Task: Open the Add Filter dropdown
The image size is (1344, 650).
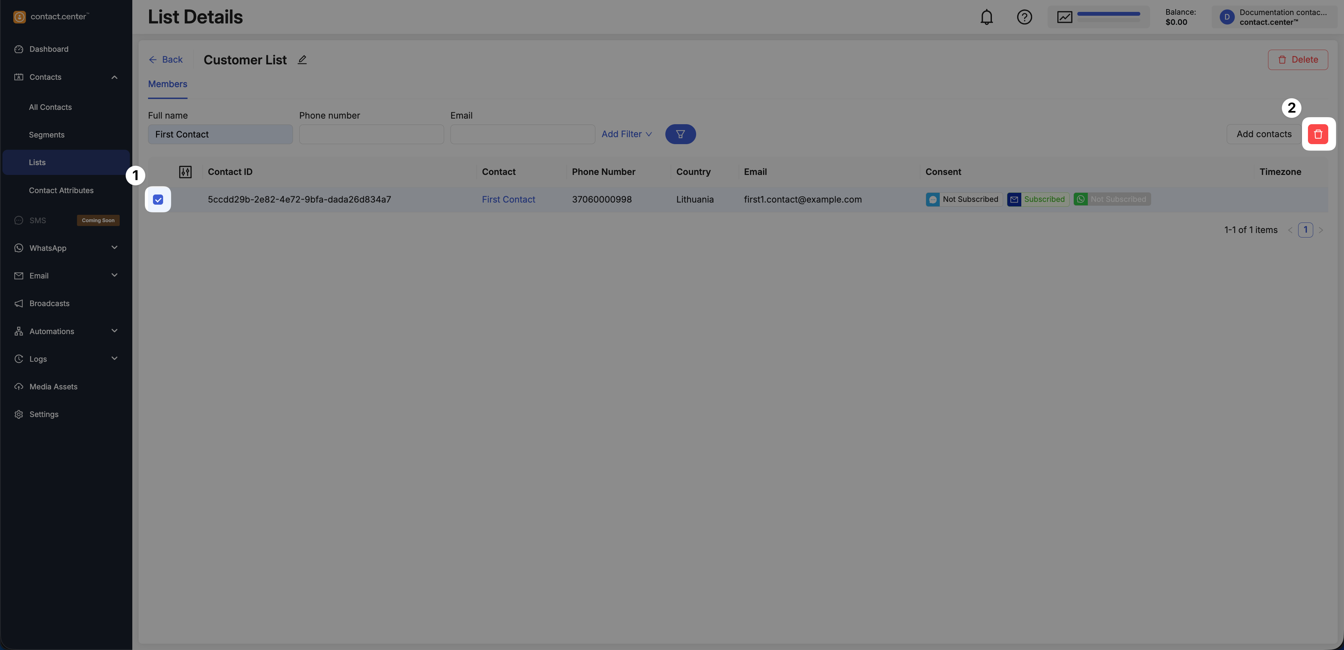Action: (626, 134)
